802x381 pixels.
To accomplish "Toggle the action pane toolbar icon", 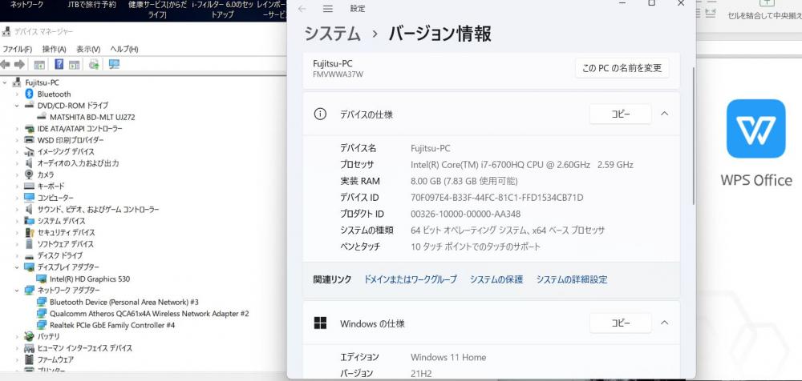I will point(74,64).
